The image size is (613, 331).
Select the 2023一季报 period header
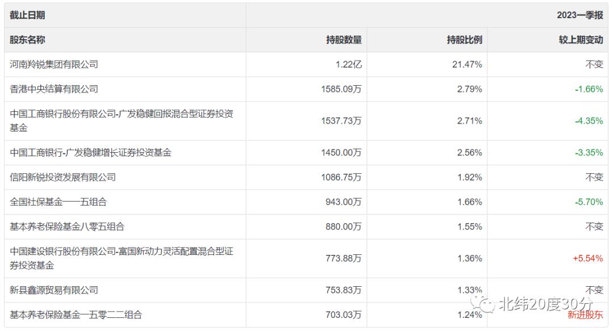(580, 15)
